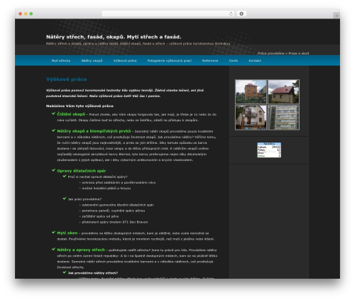This screenshot has width=355, height=300.
Task: Minimize the browser window with yellow button
Action: [26, 13]
